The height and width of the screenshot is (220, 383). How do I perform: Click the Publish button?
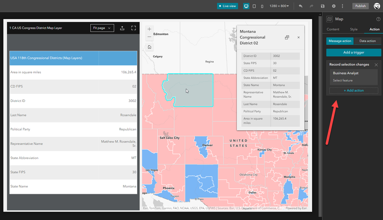pos(360,6)
